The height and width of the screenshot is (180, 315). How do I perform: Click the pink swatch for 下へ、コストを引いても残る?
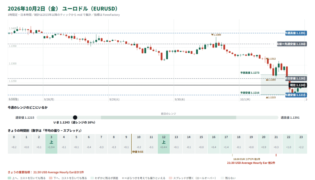tap(51, 178)
